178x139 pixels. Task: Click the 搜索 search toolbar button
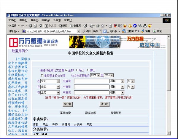click(63, 26)
